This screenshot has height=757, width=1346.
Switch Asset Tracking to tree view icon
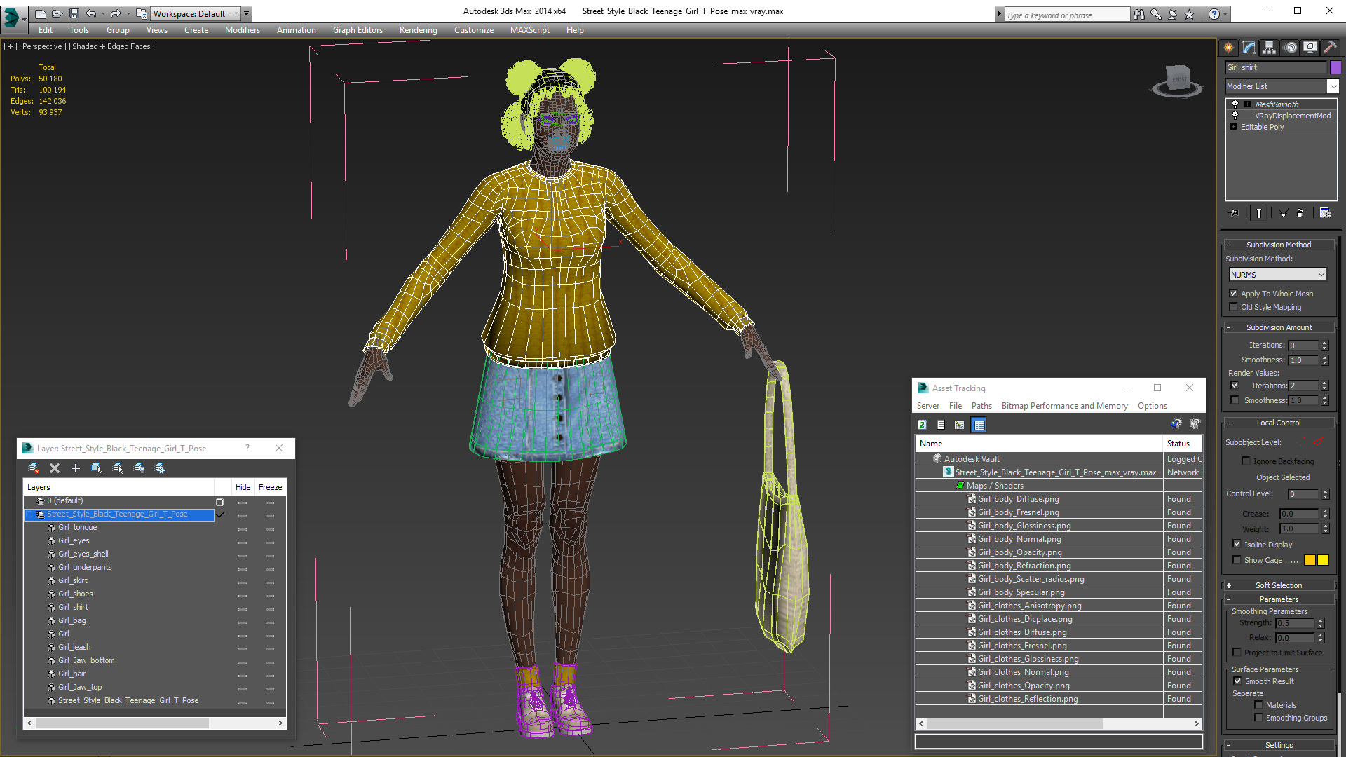click(960, 425)
